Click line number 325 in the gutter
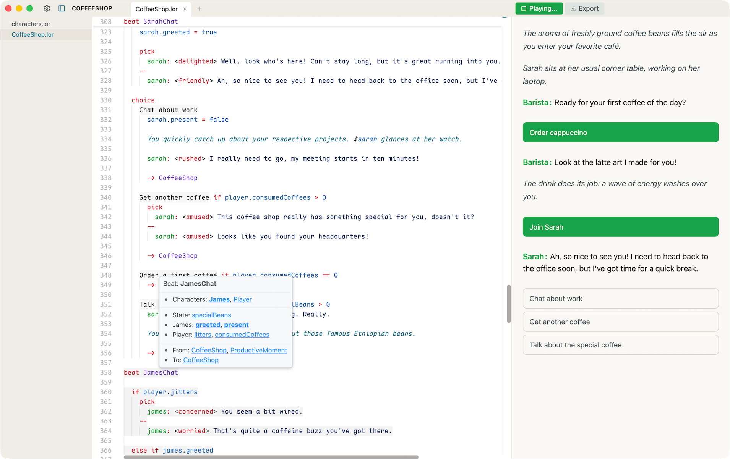 [x=106, y=52]
